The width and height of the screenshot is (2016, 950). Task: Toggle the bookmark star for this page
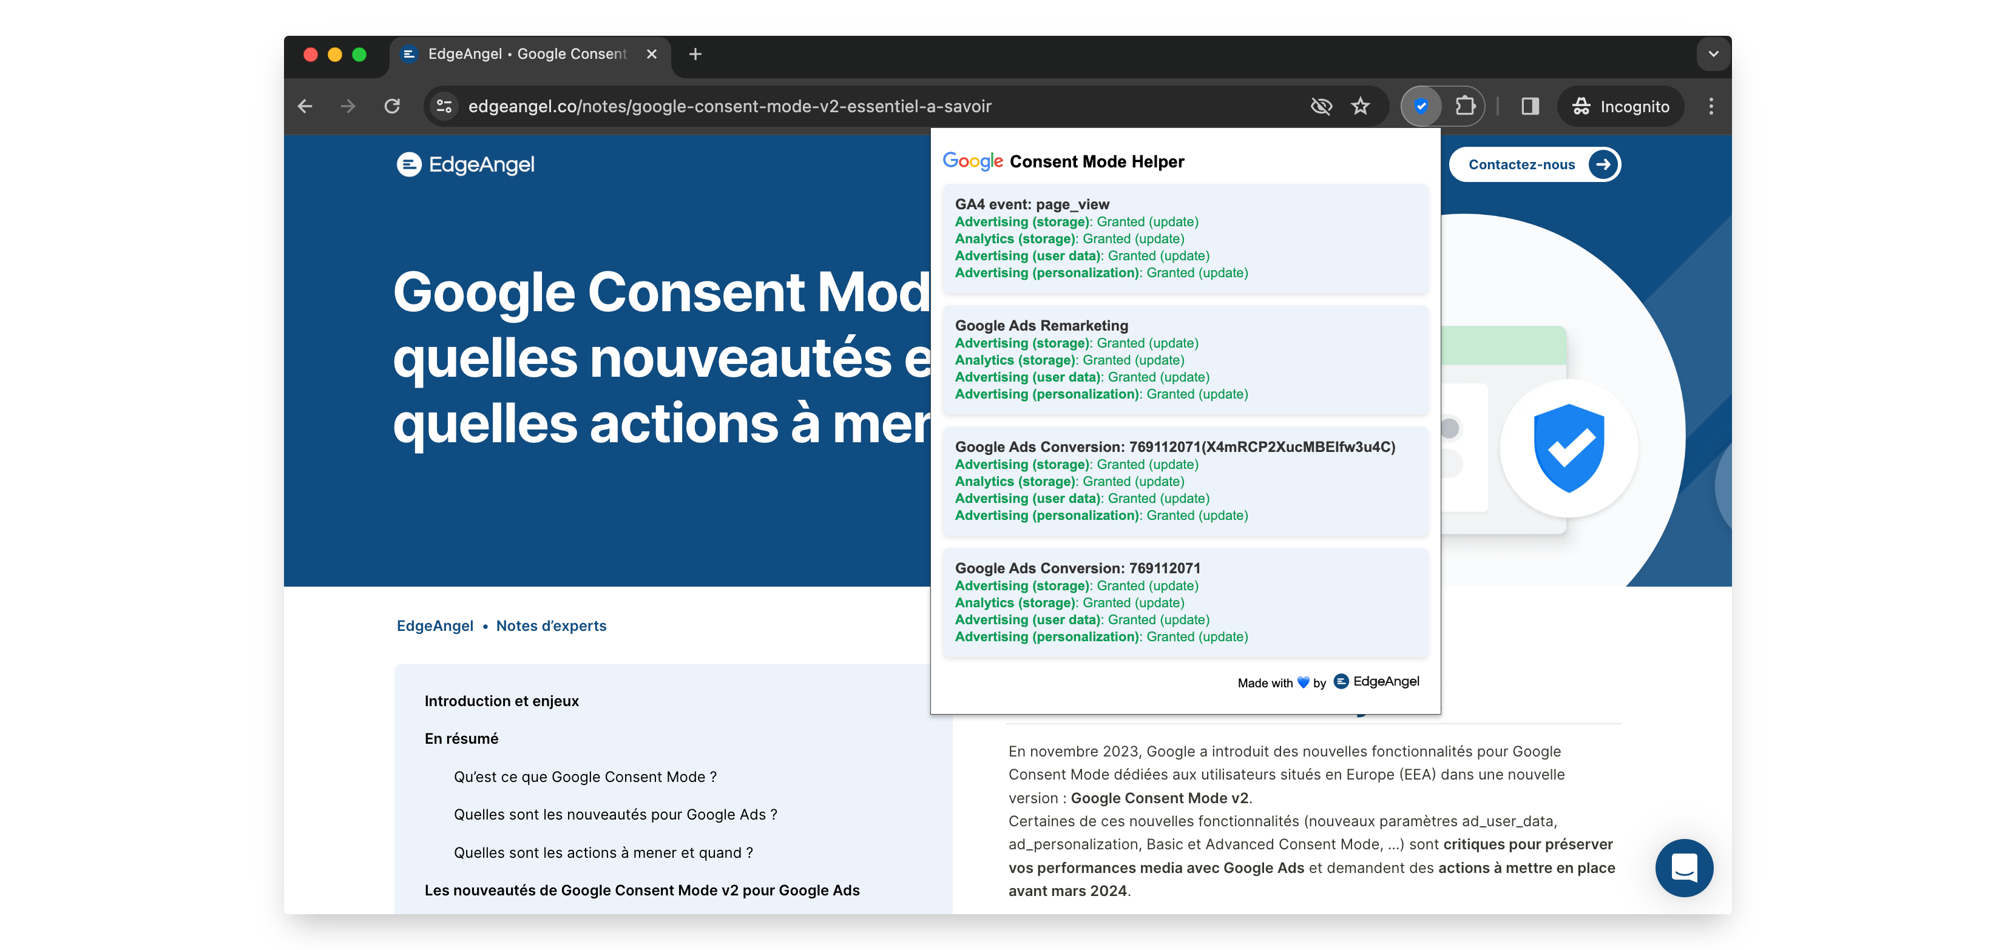pyautogui.click(x=1362, y=106)
